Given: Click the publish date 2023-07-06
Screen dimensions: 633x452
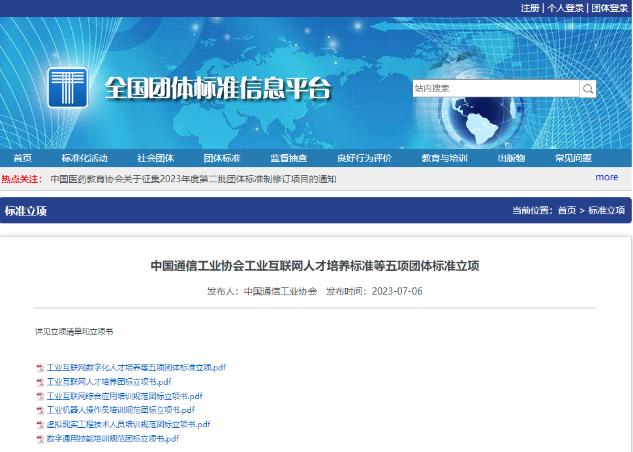Looking at the screenshot, I should [x=397, y=291].
